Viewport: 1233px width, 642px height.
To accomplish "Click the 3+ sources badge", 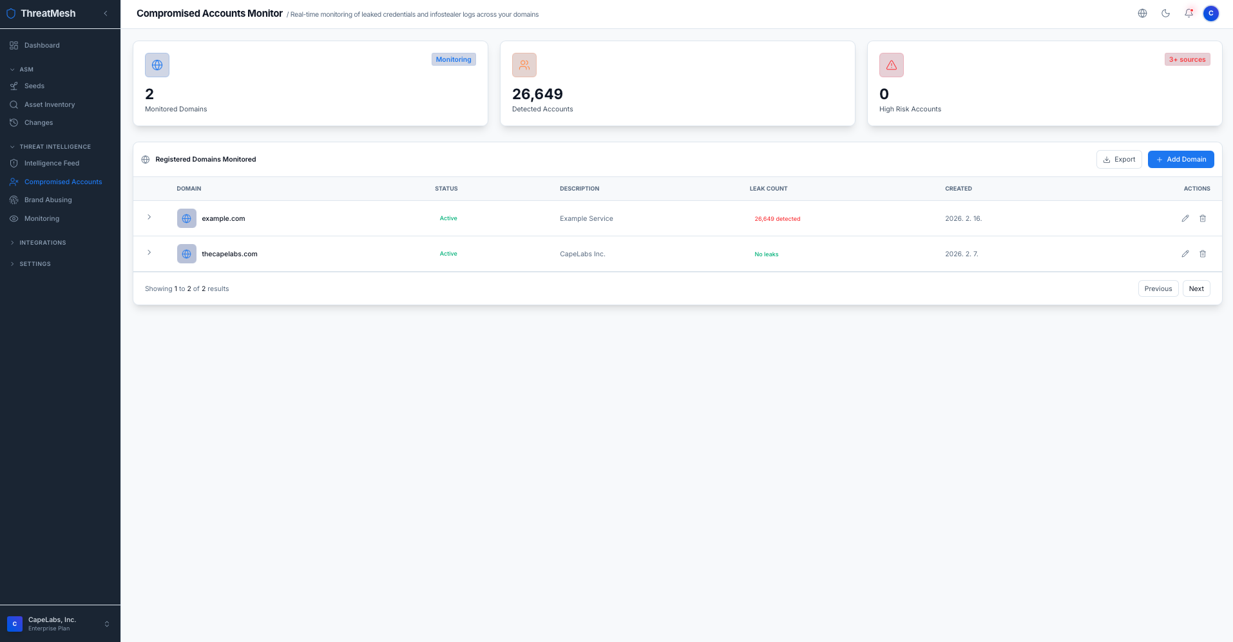I will (x=1187, y=59).
